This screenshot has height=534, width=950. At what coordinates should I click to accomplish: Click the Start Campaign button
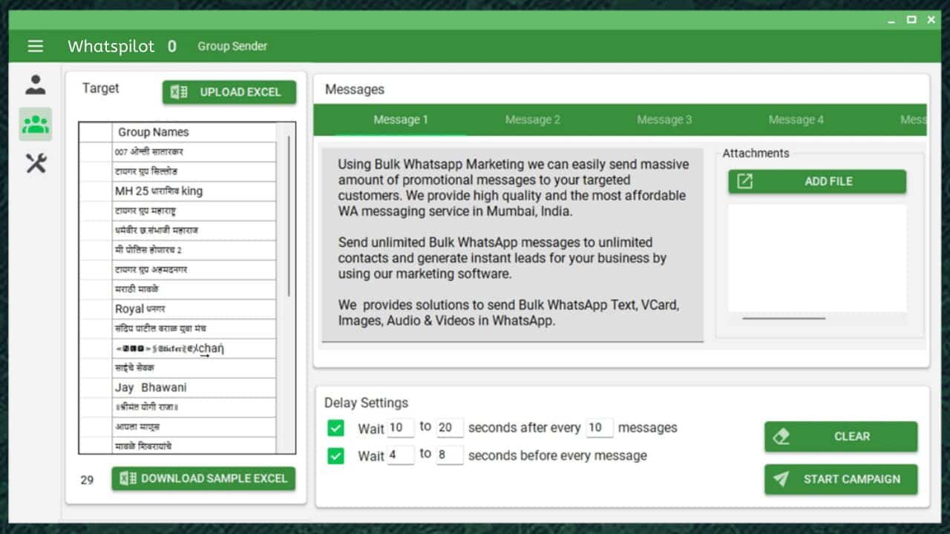(850, 479)
